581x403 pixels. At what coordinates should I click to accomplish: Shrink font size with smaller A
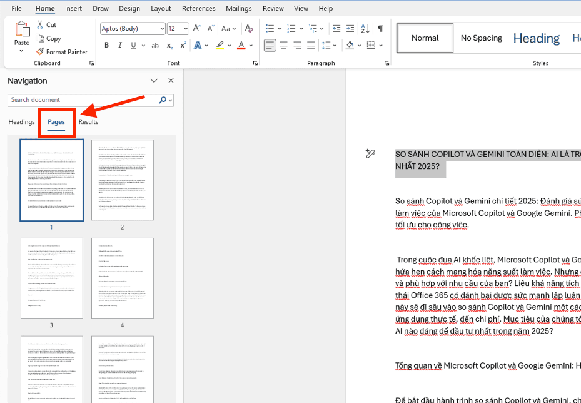pyautogui.click(x=210, y=29)
